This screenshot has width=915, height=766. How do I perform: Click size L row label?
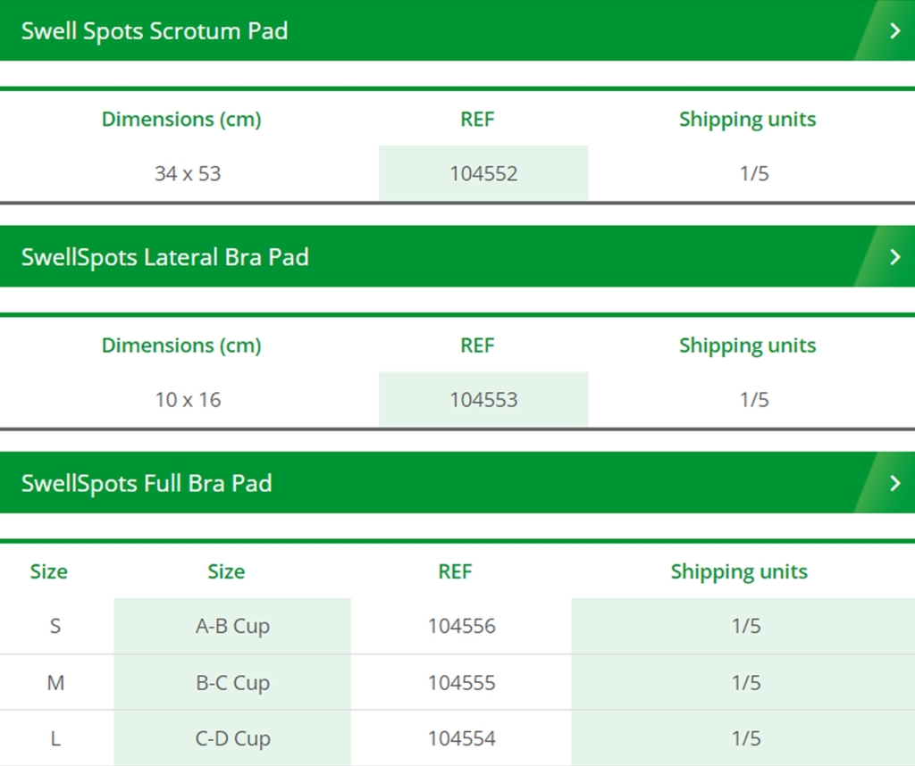click(55, 738)
